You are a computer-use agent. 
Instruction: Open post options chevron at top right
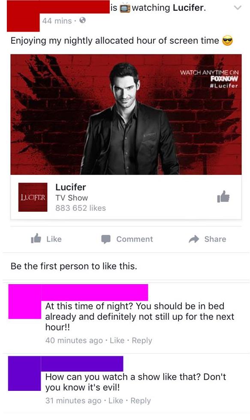(238, 8)
